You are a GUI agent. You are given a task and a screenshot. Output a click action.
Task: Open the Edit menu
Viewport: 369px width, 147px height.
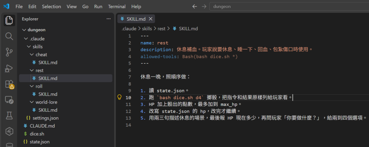32,6
